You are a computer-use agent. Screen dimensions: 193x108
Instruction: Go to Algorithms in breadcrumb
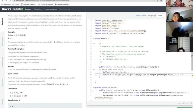click(x=38, y=9)
